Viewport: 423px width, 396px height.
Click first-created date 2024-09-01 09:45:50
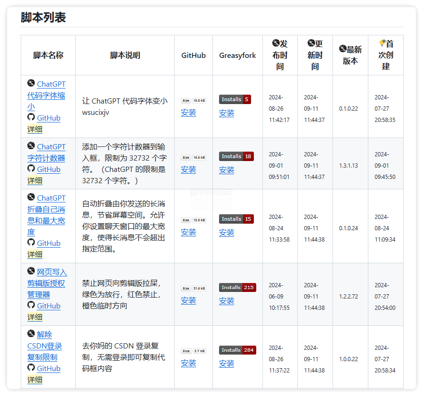[x=385, y=165]
